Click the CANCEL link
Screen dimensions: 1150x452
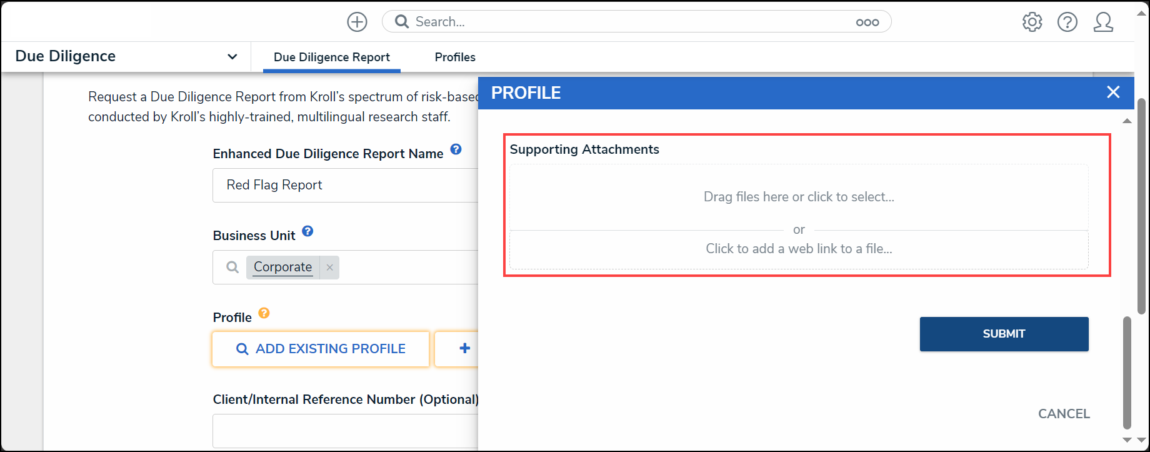pyautogui.click(x=1064, y=414)
